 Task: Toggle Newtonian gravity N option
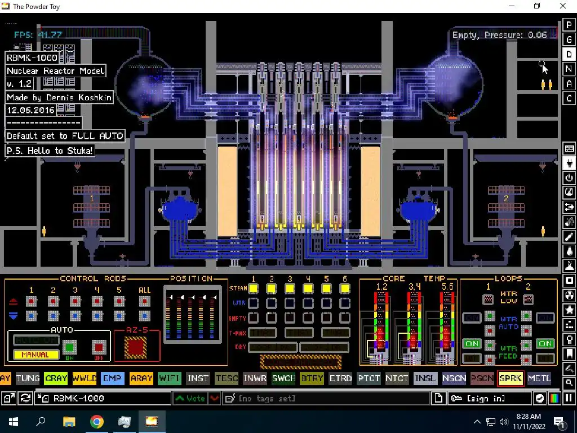pos(569,69)
